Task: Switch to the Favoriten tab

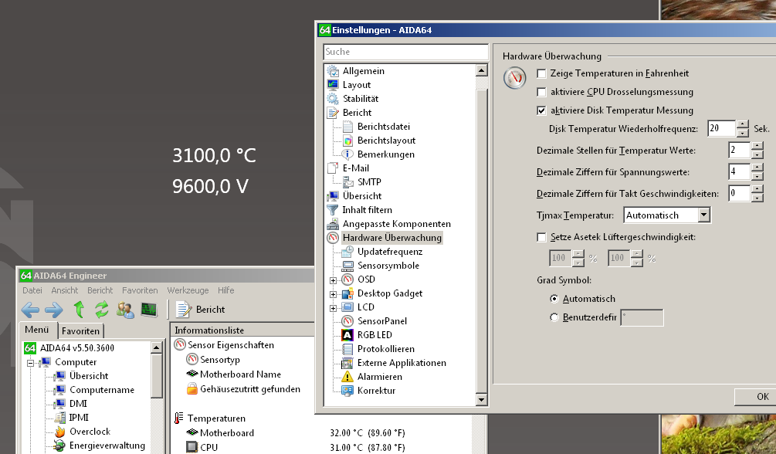Action: pyautogui.click(x=80, y=330)
